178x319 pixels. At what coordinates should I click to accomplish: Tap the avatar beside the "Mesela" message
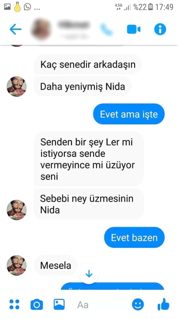[x=17, y=265]
